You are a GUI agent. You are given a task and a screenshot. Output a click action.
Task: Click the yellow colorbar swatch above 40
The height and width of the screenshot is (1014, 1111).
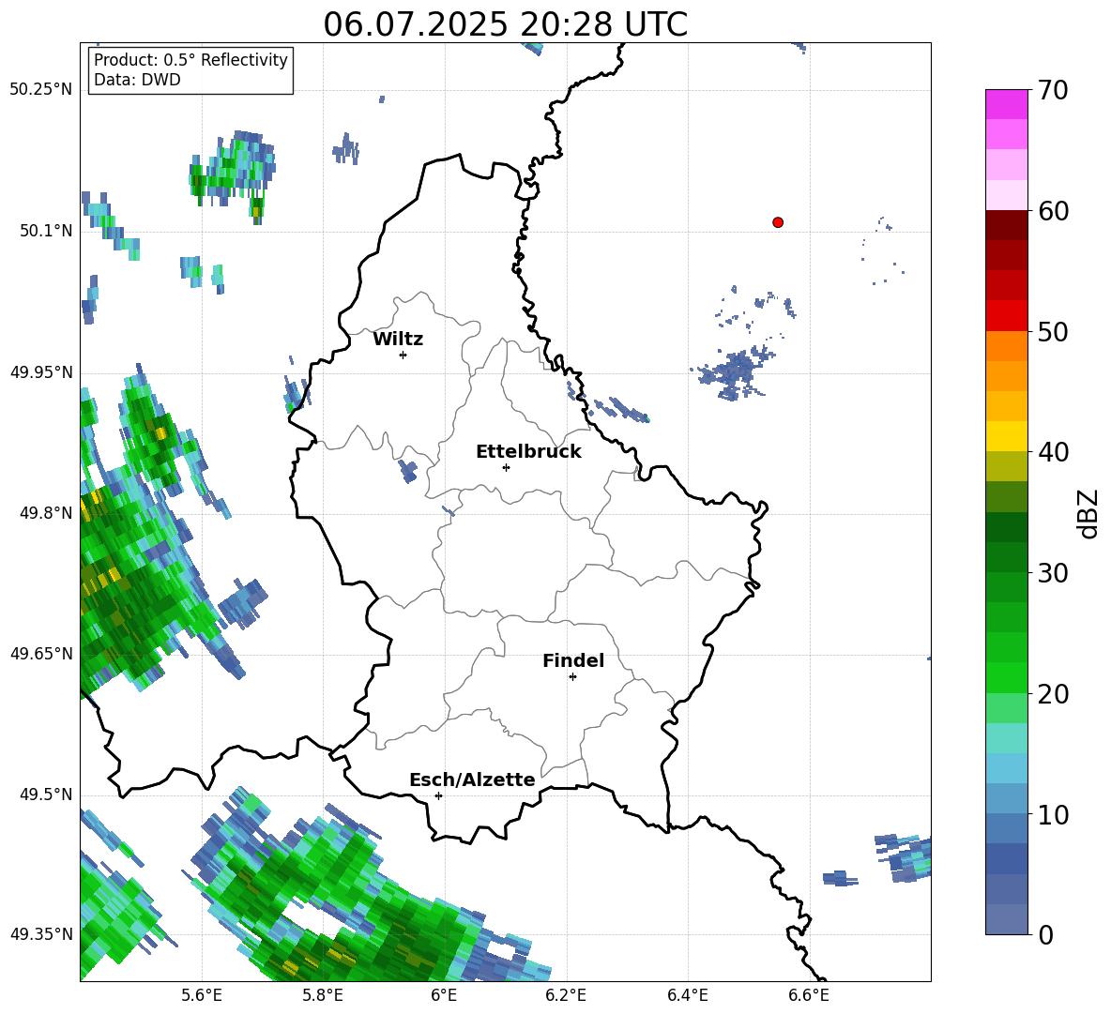1006,437
